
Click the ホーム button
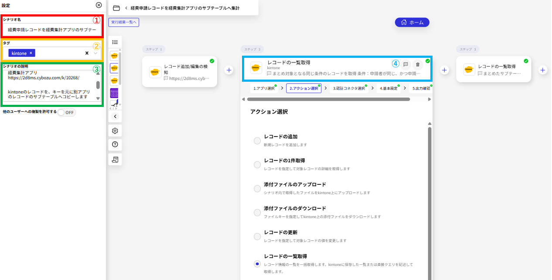(x=412, y=22)
